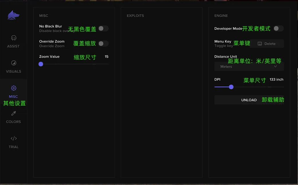298x185 pixels.
Task: Open COLORS using the eyedropper icon
Action: coord(14,113)
